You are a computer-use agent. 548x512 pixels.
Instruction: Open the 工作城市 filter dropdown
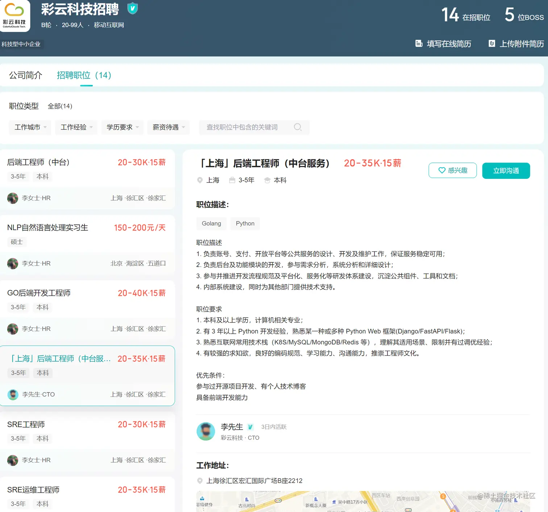tap(29, 127)
